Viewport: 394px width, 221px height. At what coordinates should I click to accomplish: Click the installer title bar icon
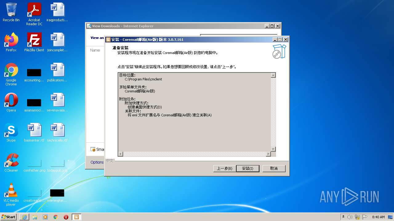[108, 40]
